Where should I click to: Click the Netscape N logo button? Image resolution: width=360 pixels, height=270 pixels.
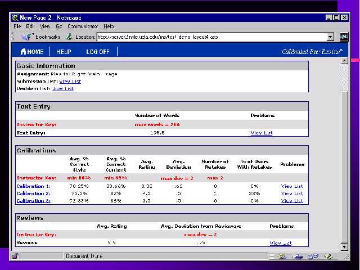(x=344, y=37)
